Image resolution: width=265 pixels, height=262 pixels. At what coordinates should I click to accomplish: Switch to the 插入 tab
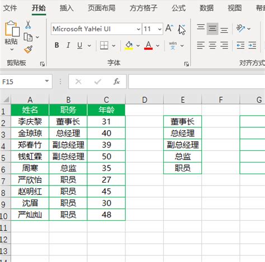(67, 8)
